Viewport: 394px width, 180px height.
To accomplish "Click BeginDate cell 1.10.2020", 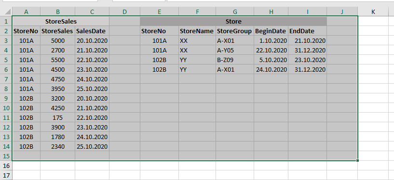I will point(271,40).
